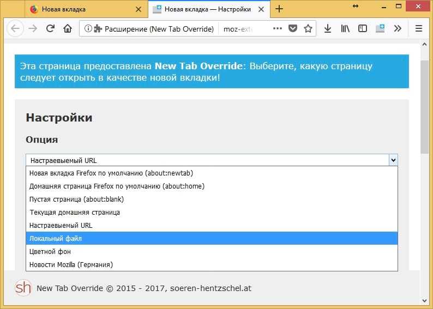Open the Library bookshelf icon
Viewport: 433px width, 309px height.
click(345, 28)
